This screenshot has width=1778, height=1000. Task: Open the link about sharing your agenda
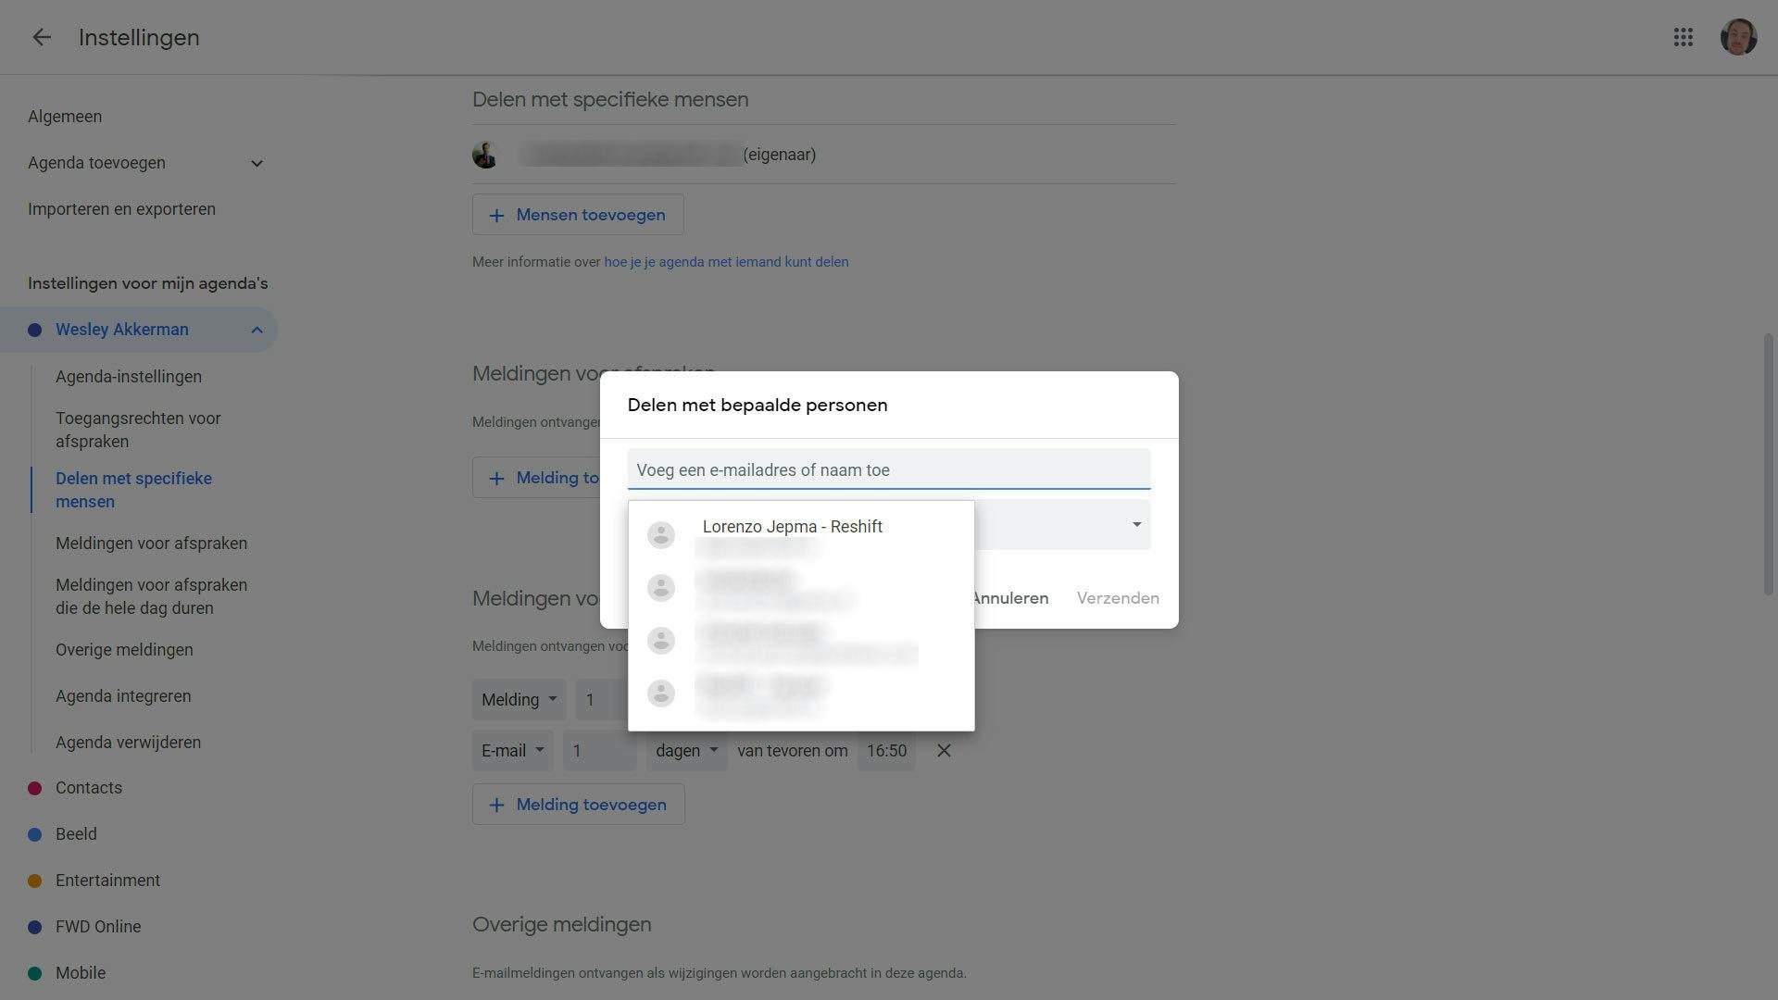pos(726,262)
